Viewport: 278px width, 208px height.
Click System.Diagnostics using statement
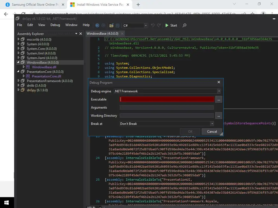(x=134, y=76)
